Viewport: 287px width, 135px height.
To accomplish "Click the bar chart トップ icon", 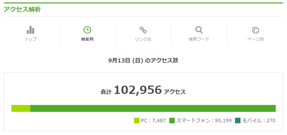I will point(30,30).
